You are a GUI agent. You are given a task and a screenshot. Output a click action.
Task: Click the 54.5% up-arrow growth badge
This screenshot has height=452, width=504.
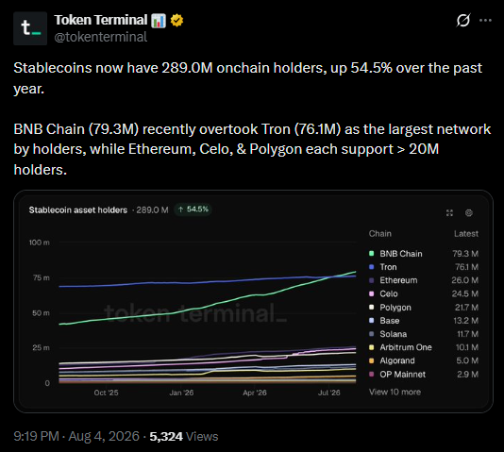pos(193,209)
